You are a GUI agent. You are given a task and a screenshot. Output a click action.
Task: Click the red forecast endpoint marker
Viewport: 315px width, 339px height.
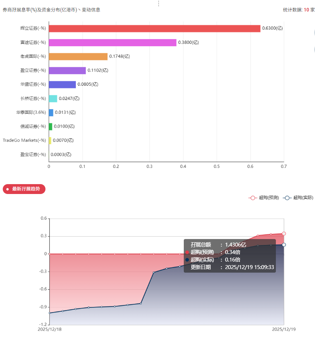284,234
